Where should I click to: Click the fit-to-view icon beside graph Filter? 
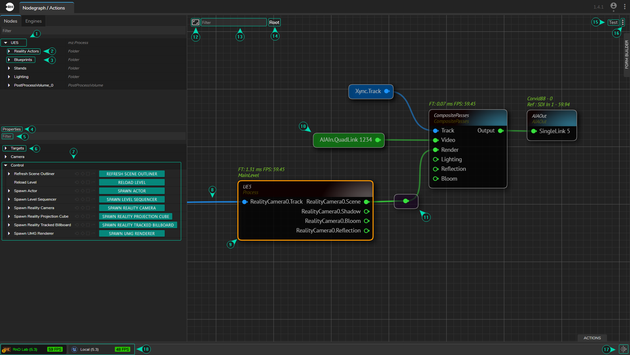pyautogui.click(x=195, y=22)
